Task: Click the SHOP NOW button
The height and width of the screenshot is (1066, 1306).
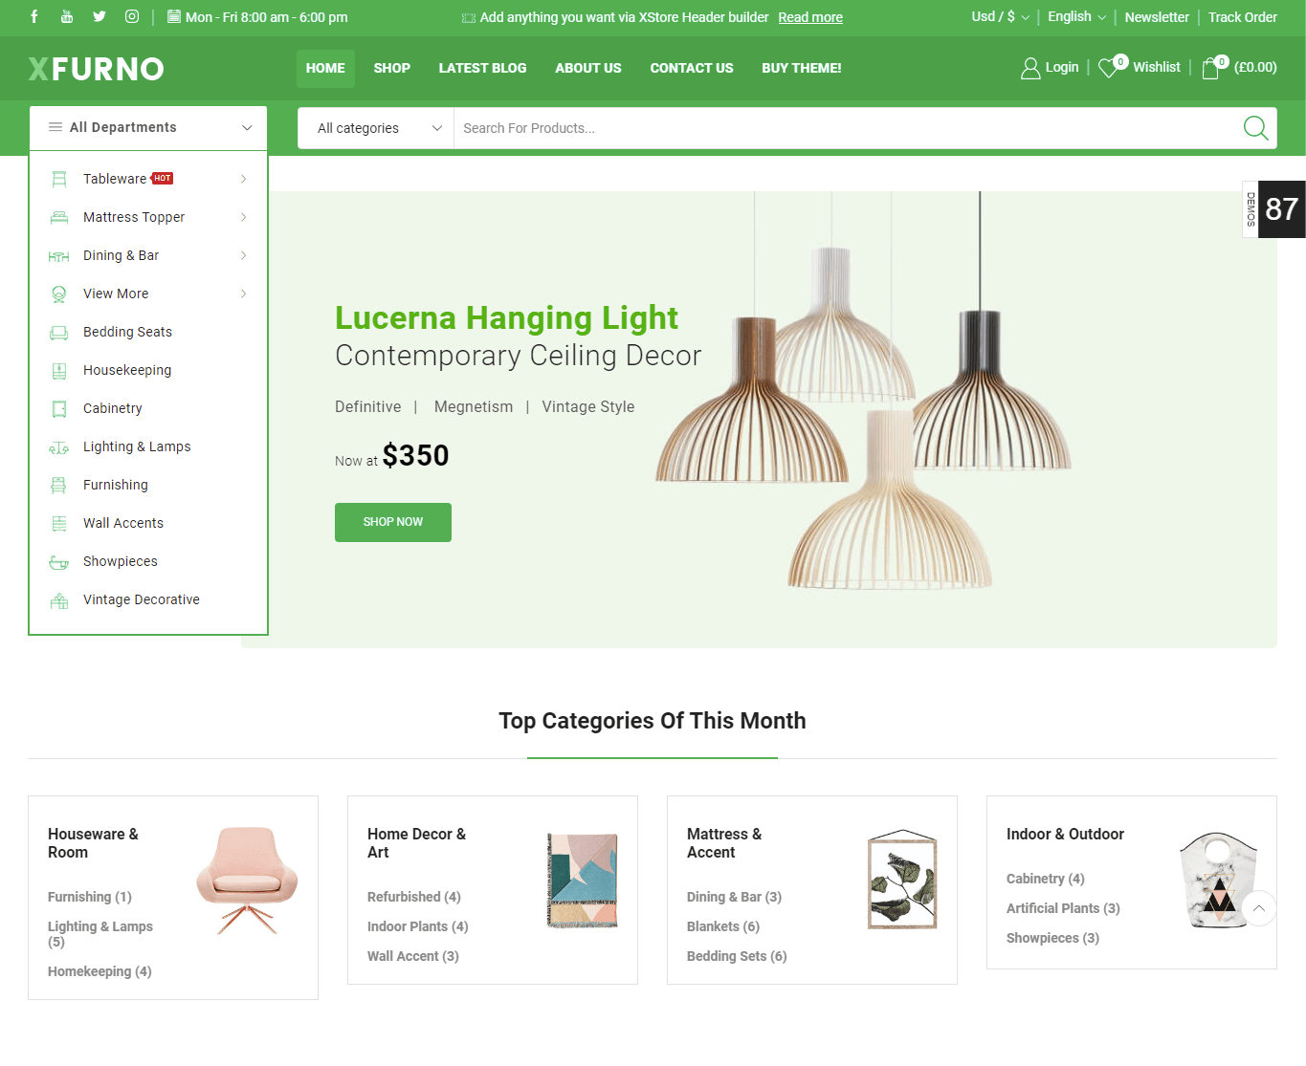Action: click(x=393, y=522)
